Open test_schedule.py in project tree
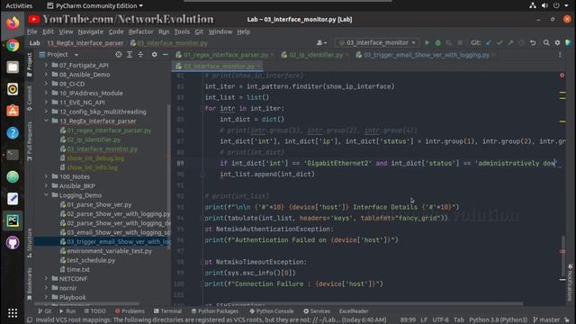Viewport: 576px width, 324px height. tap(91, 260)
